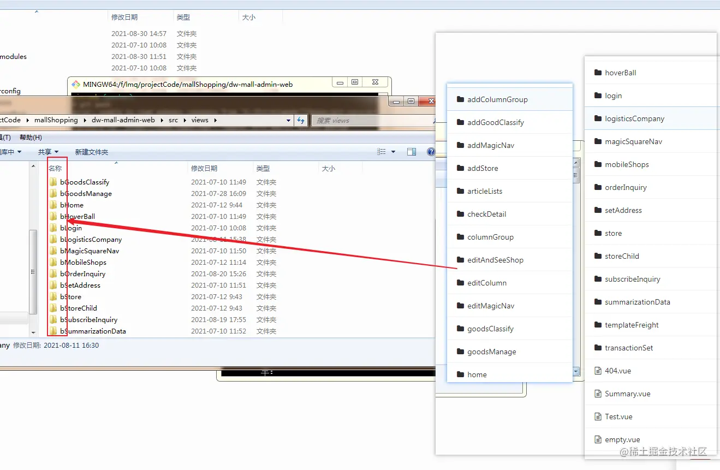Select the Test.vue file icon

[597, 417]
